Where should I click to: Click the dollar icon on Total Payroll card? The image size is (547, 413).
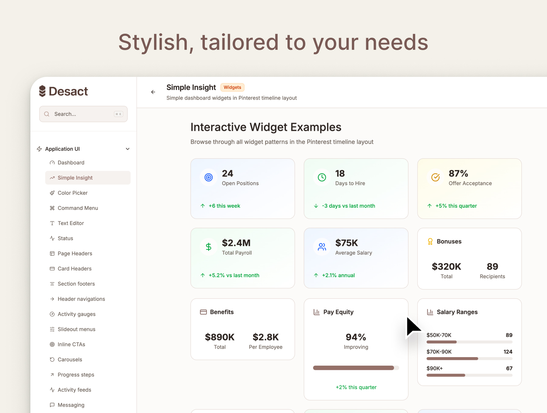coord(208,247)
